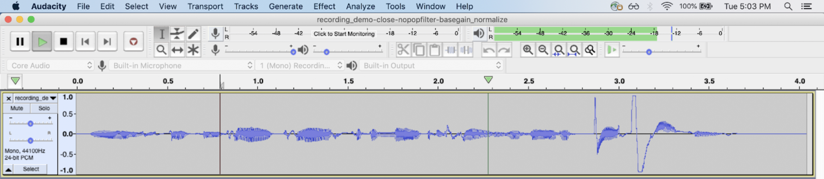The width and height of the screenshot is (824, 179).
Task: Redo the last undone action
Action: pyautogui.click(x=504, y=50)
